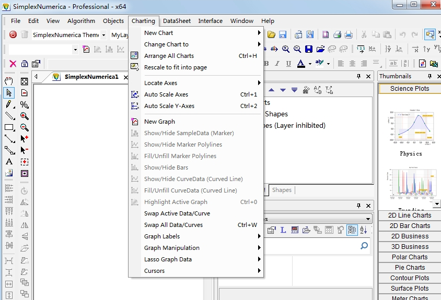This screenshot has width=441, height=300.
Task: Select the Physics chart thumbnail
Action: pyautogui.click(x=411, y=132)
